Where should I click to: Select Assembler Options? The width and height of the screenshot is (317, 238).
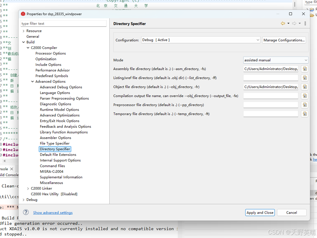[56, 138]
